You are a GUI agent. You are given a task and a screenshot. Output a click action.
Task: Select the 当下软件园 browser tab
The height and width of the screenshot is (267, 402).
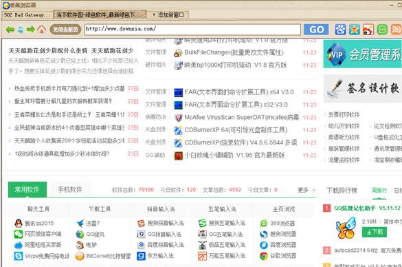pyautogui.click(x=100, y=14)
